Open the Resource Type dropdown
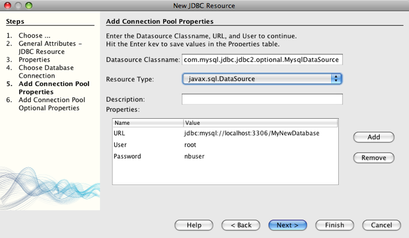This screenshot has width=409, height=238. 262,78
